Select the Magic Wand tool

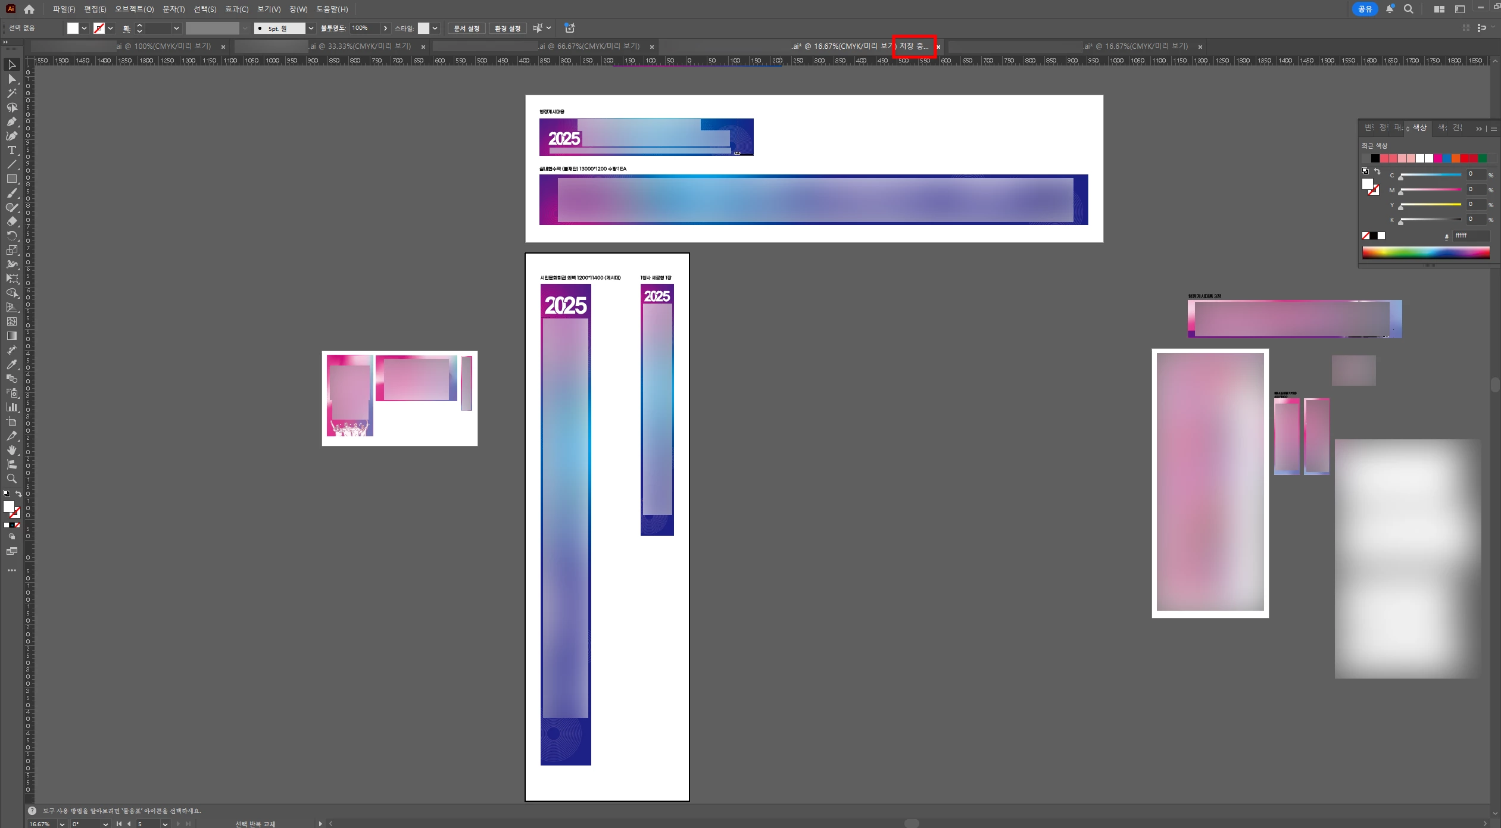[x=11, y=93]
